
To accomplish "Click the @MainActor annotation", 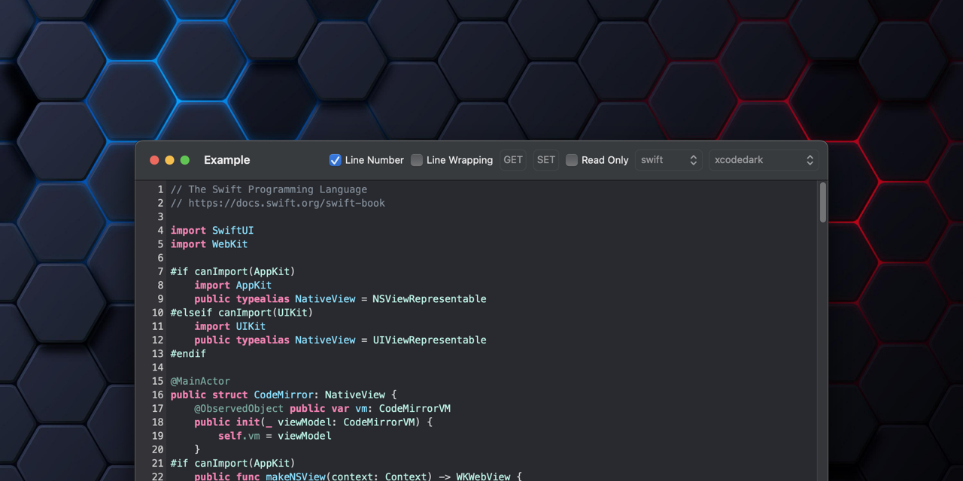I will [200, 381].
